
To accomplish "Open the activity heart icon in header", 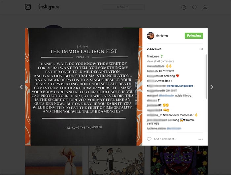I will pyautogui.click(x=194, y=7).
